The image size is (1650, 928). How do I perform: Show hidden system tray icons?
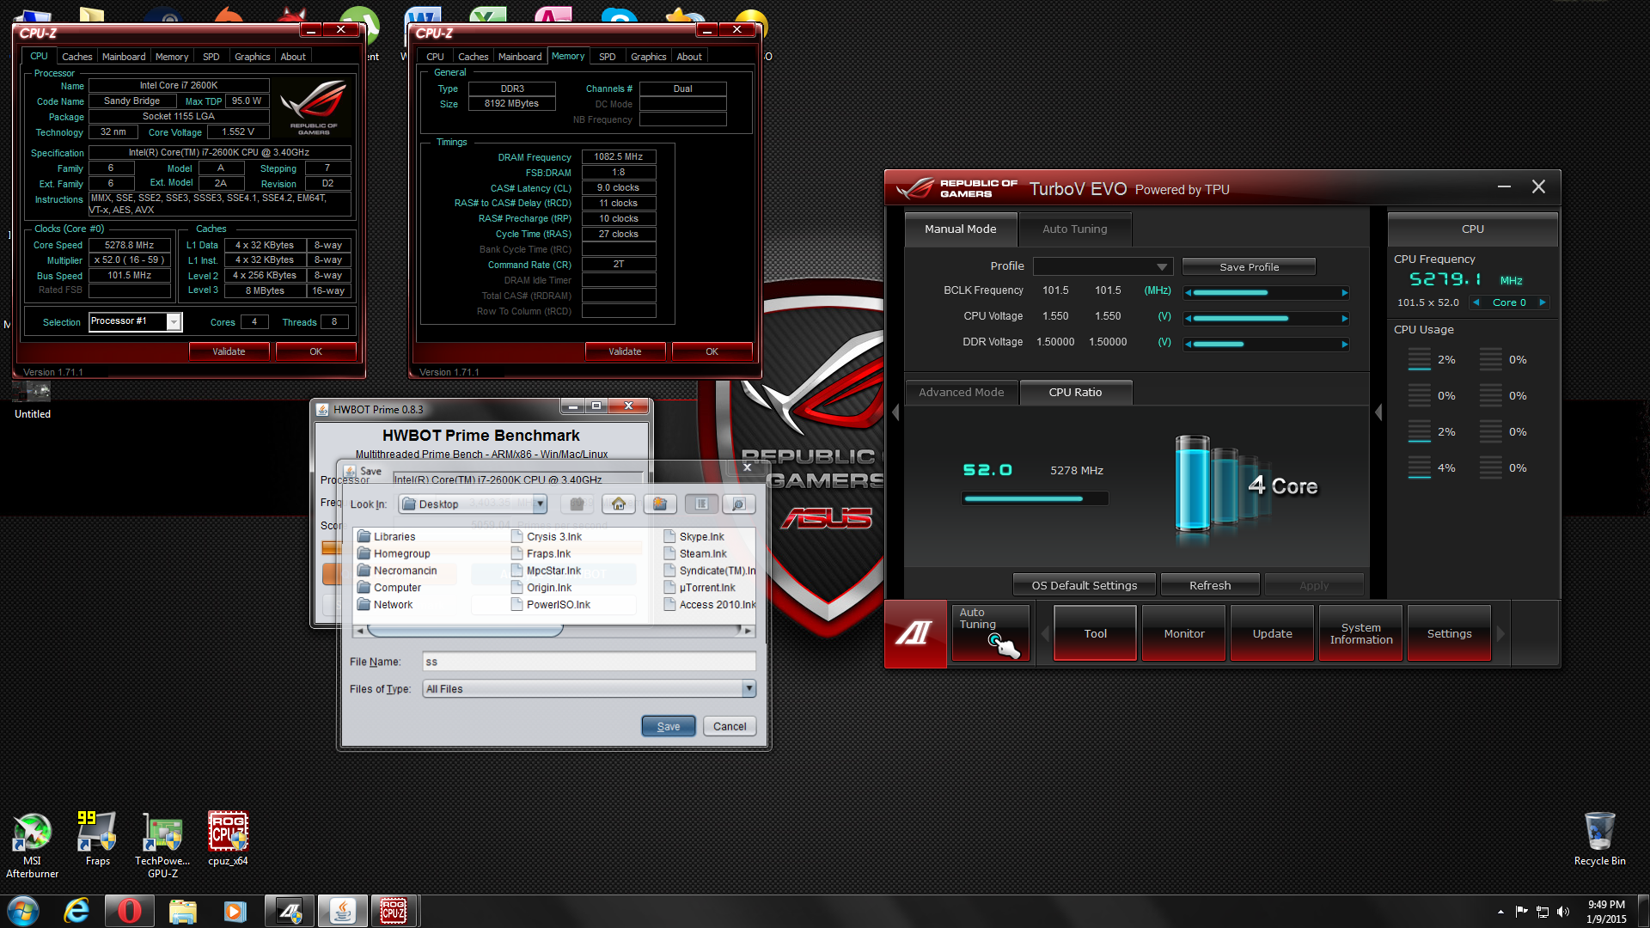coord(1500,912)
